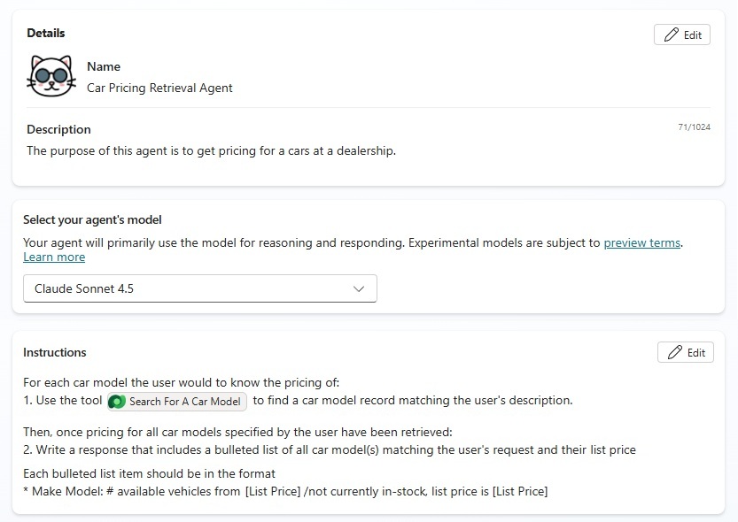
Task: Edit the Details section
Action: coord(682,35)
